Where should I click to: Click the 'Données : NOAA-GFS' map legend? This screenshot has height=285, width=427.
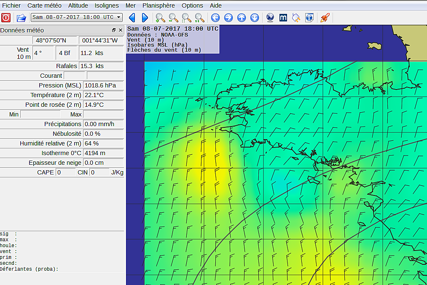[x=158, y=35]
